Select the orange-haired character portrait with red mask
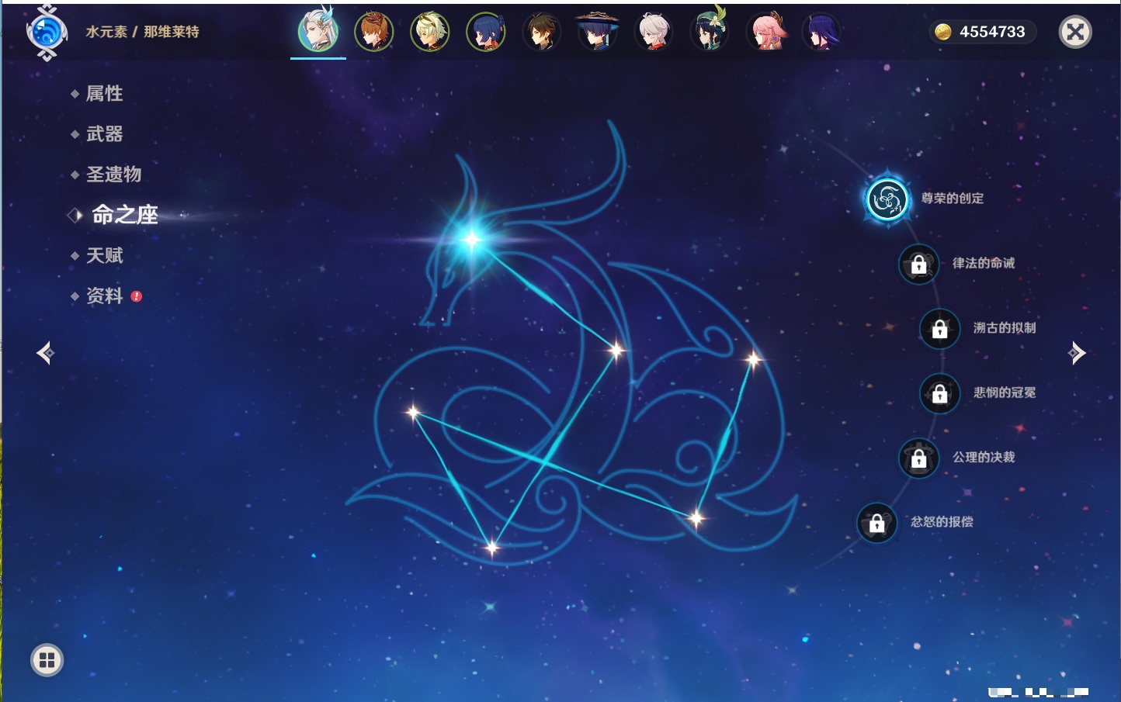The height and width of the screenshot is (702, 1121). (374, 32)
